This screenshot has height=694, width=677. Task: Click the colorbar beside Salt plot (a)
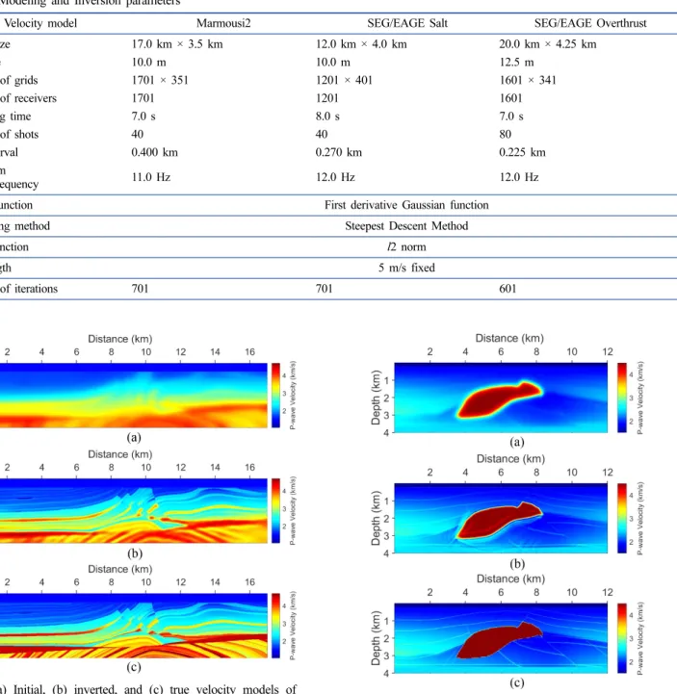tap(622, 398)
